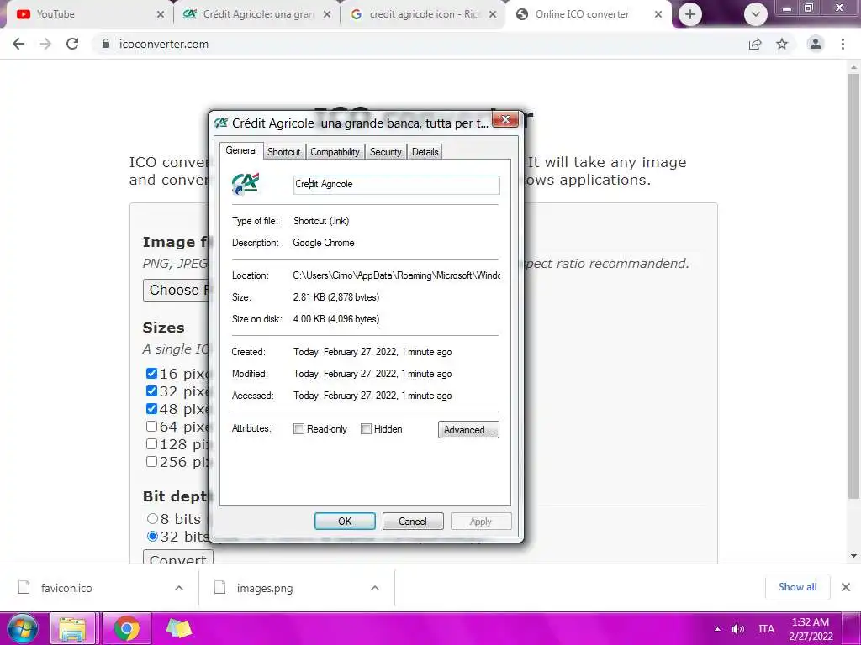Click the page vertical scrollbar
Image resolution: width=861 pixels, height=645 pixels.
pos(853,286)
